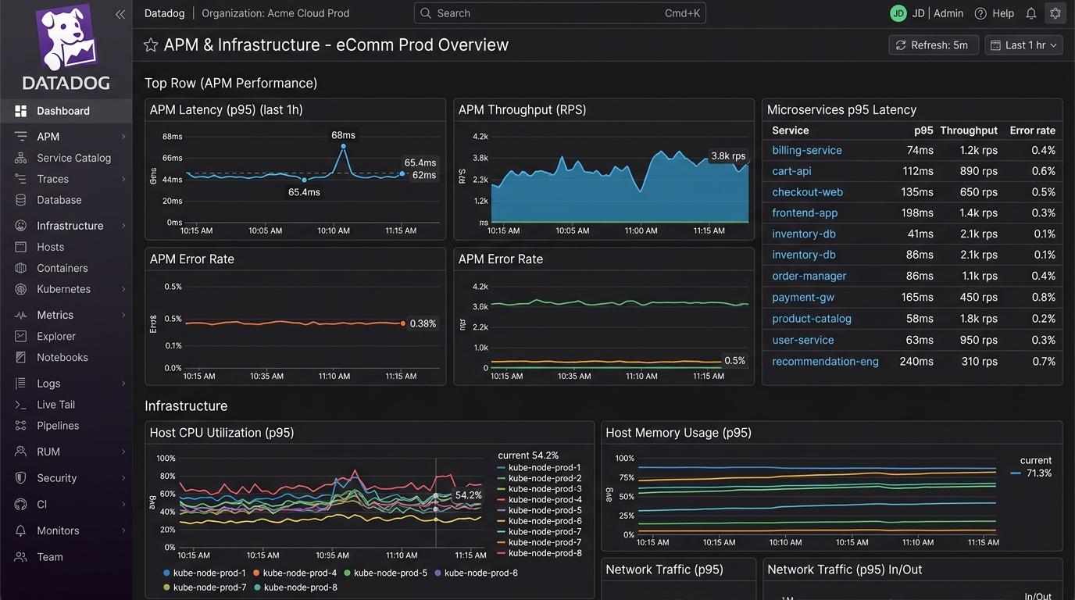Image resolution: width=1075 pixels, height=600 pixels.
Task: Click the Dashboard grid icon in sidebar
Action: click(21, 111)
